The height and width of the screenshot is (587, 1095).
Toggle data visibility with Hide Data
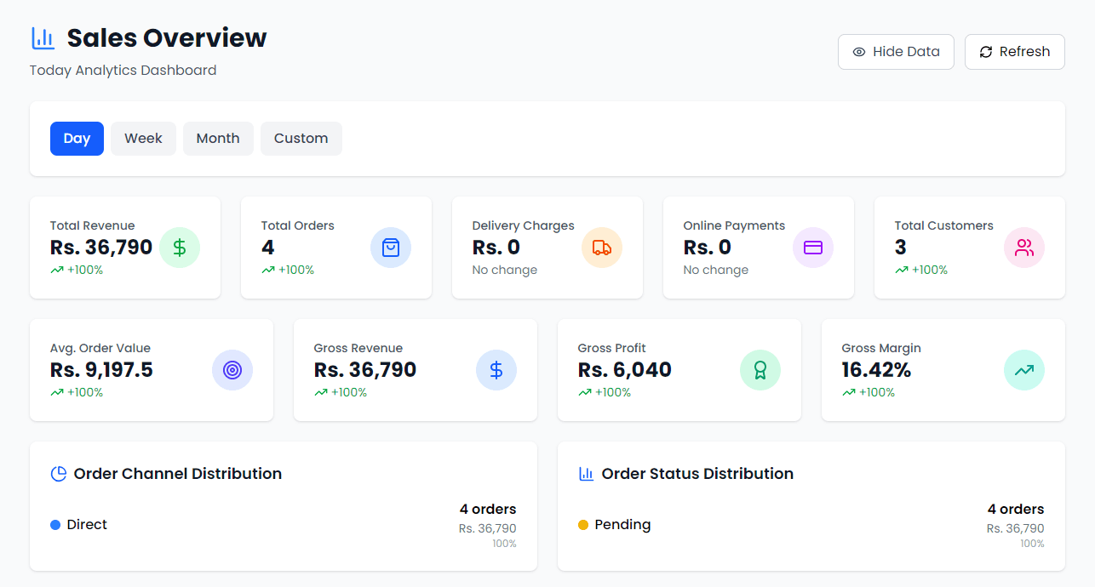896,52
